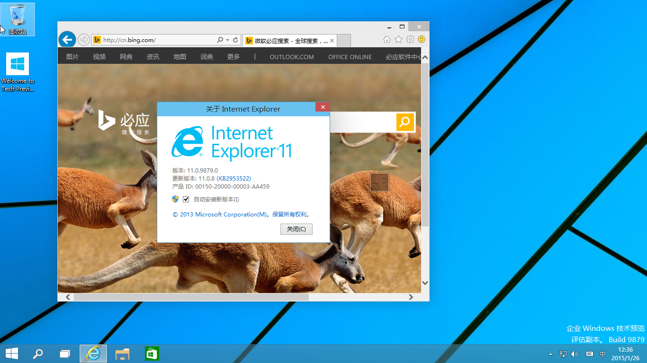Click the horizontal scrollbar thumb

tap(191, 297)
